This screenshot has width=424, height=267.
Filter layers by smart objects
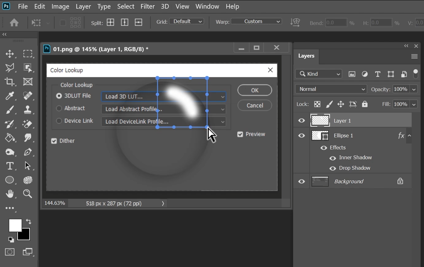pos(404,74)
